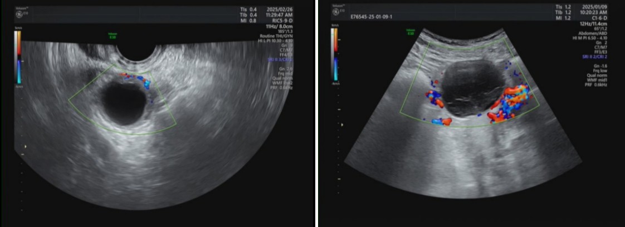Click the HI M PI 6.50 - 4.10 setting
Viewport: 625px width, 227px height.
pos(590,38)
